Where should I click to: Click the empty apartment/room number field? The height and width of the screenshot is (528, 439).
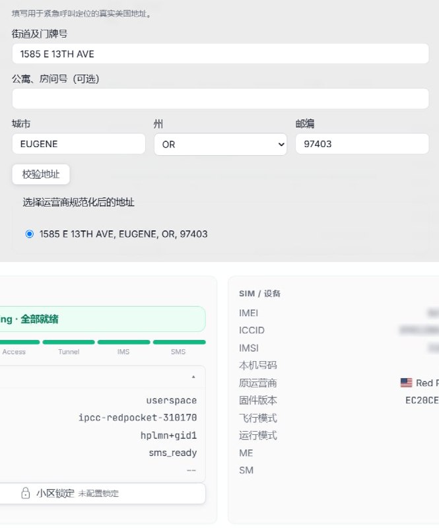220,98
